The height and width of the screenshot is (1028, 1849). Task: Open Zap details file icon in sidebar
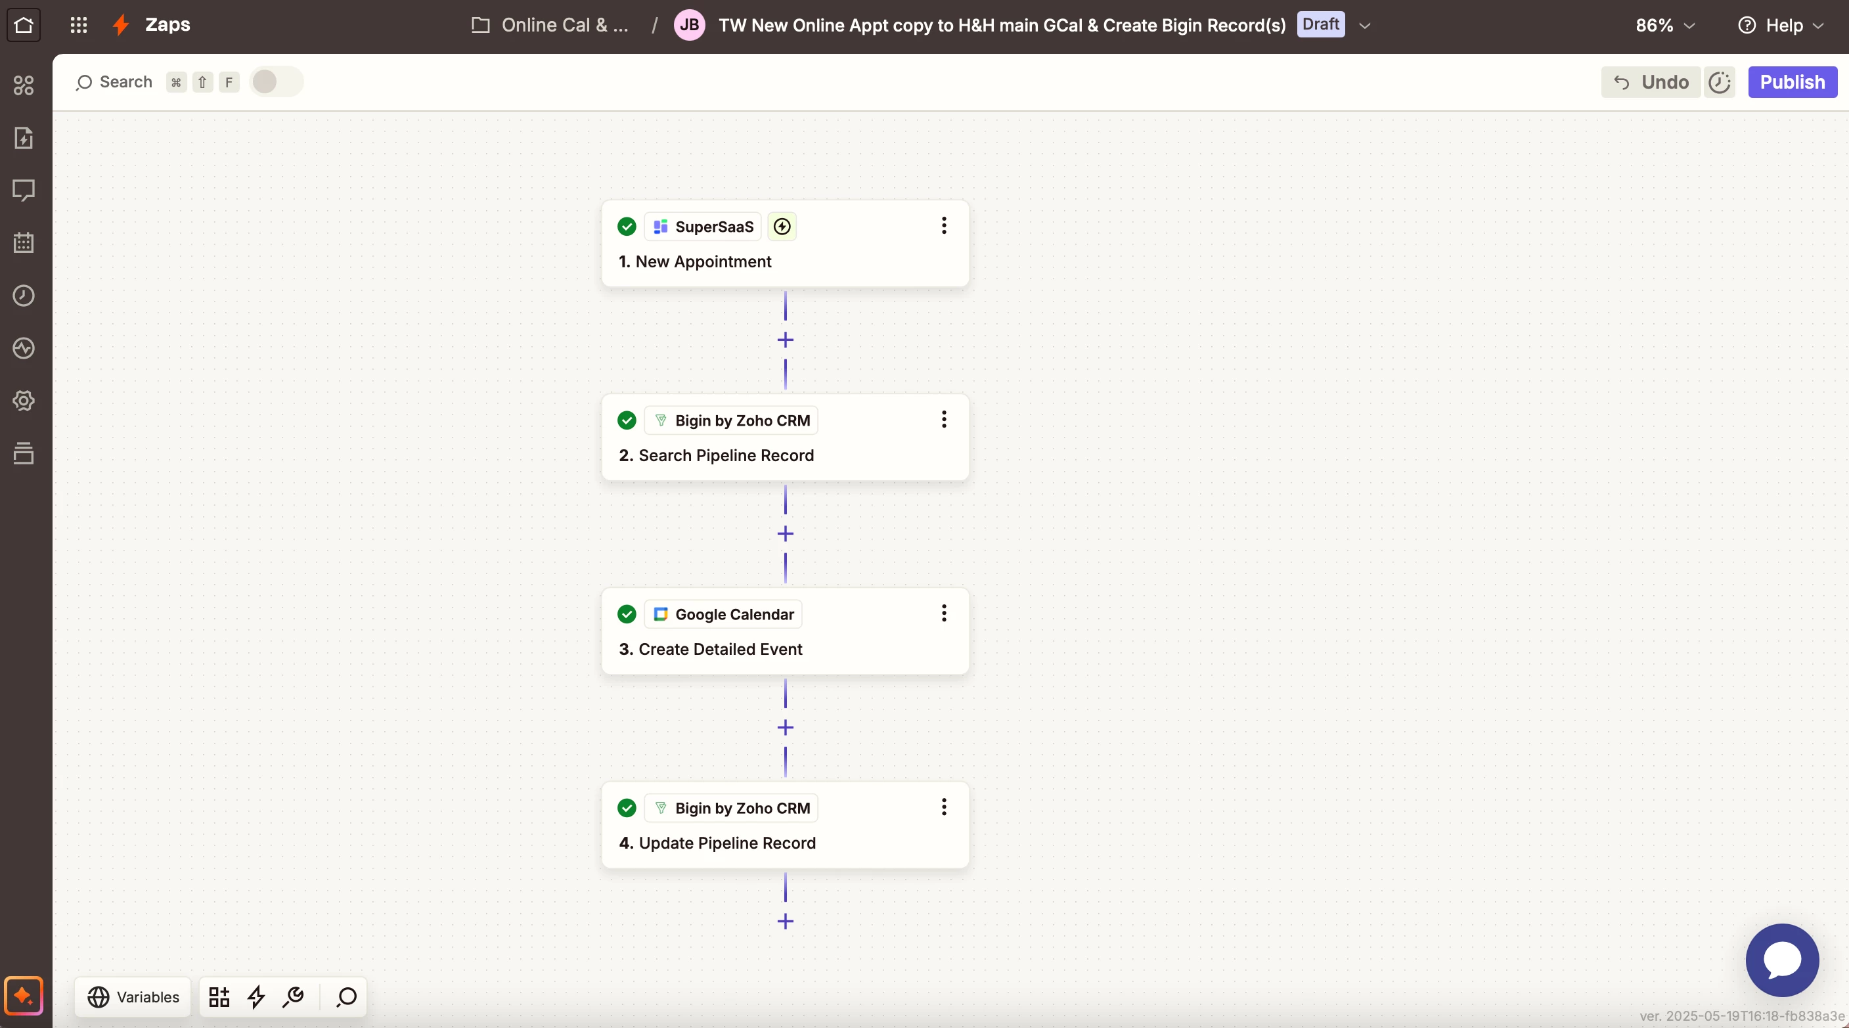click(x=24, y=138)
